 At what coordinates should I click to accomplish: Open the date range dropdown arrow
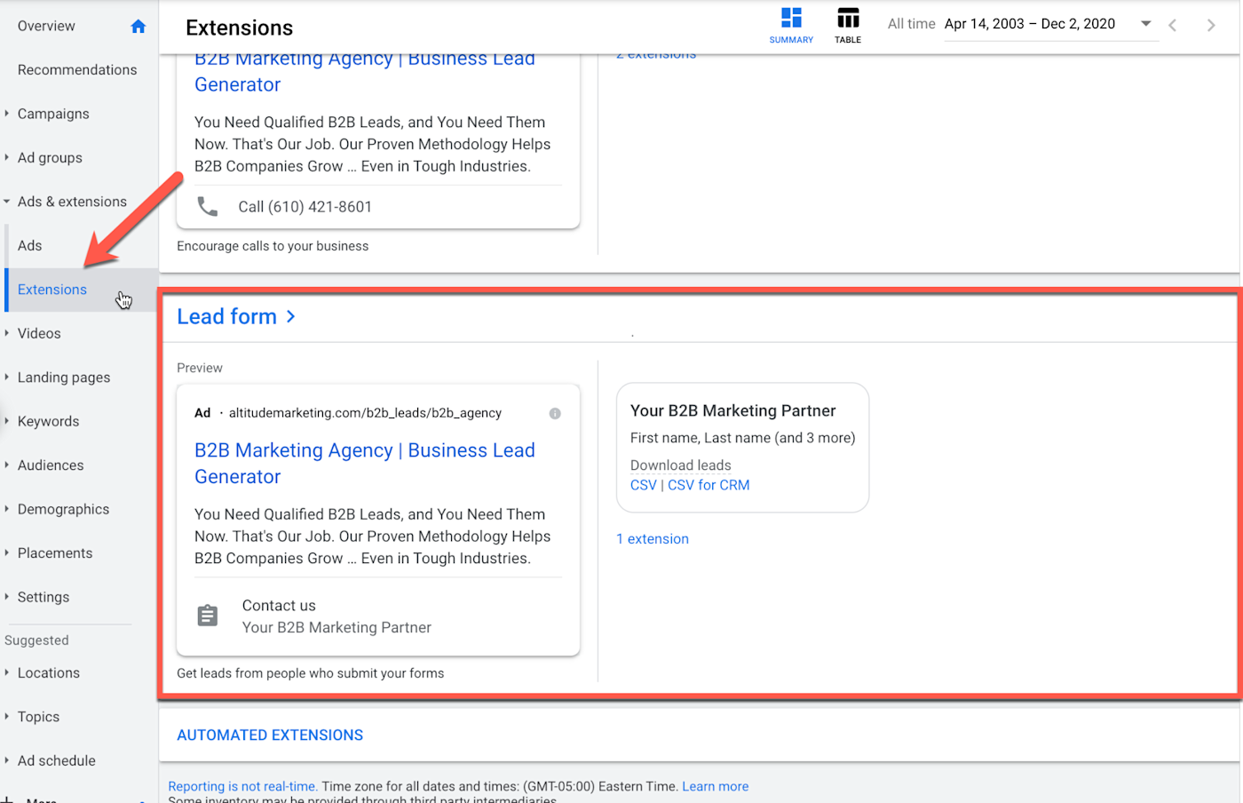[x=1145, y=24]
